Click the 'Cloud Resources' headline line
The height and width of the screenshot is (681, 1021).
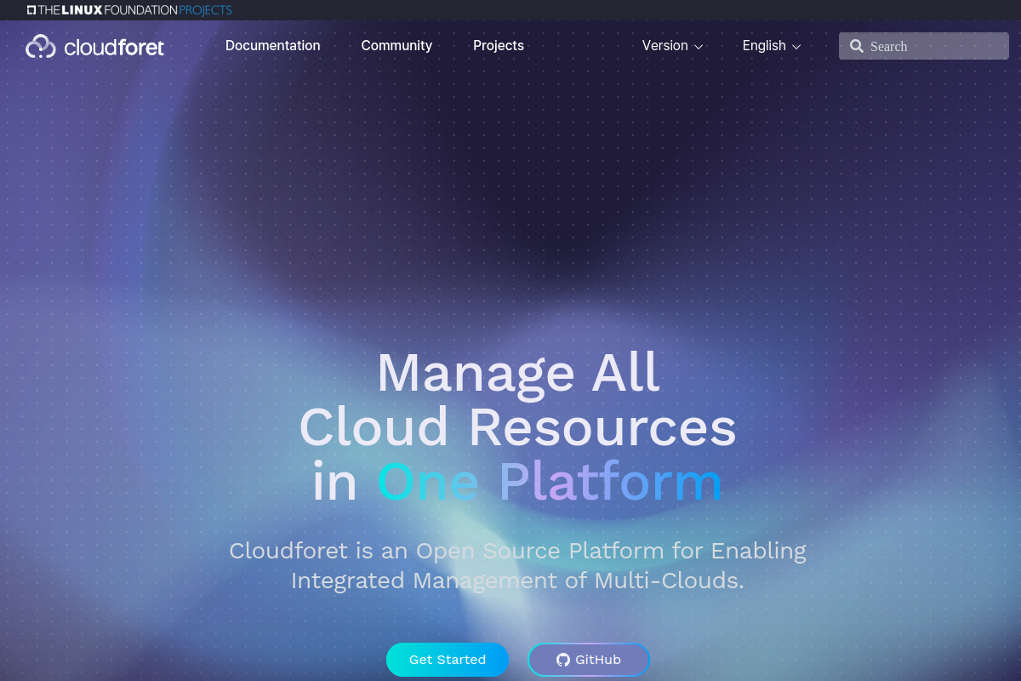pyautogui.click(x=517, y=426)
